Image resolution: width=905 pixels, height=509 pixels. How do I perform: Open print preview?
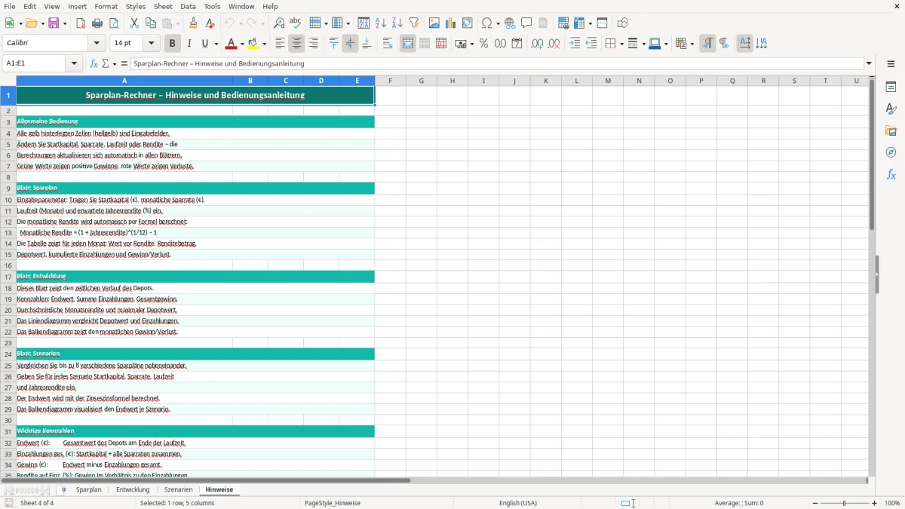(114, 23)
